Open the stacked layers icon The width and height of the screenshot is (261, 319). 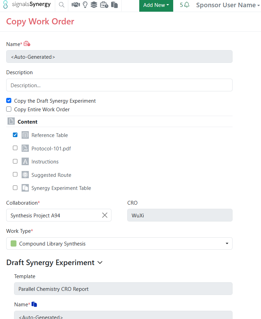click(x=94, y=5)
